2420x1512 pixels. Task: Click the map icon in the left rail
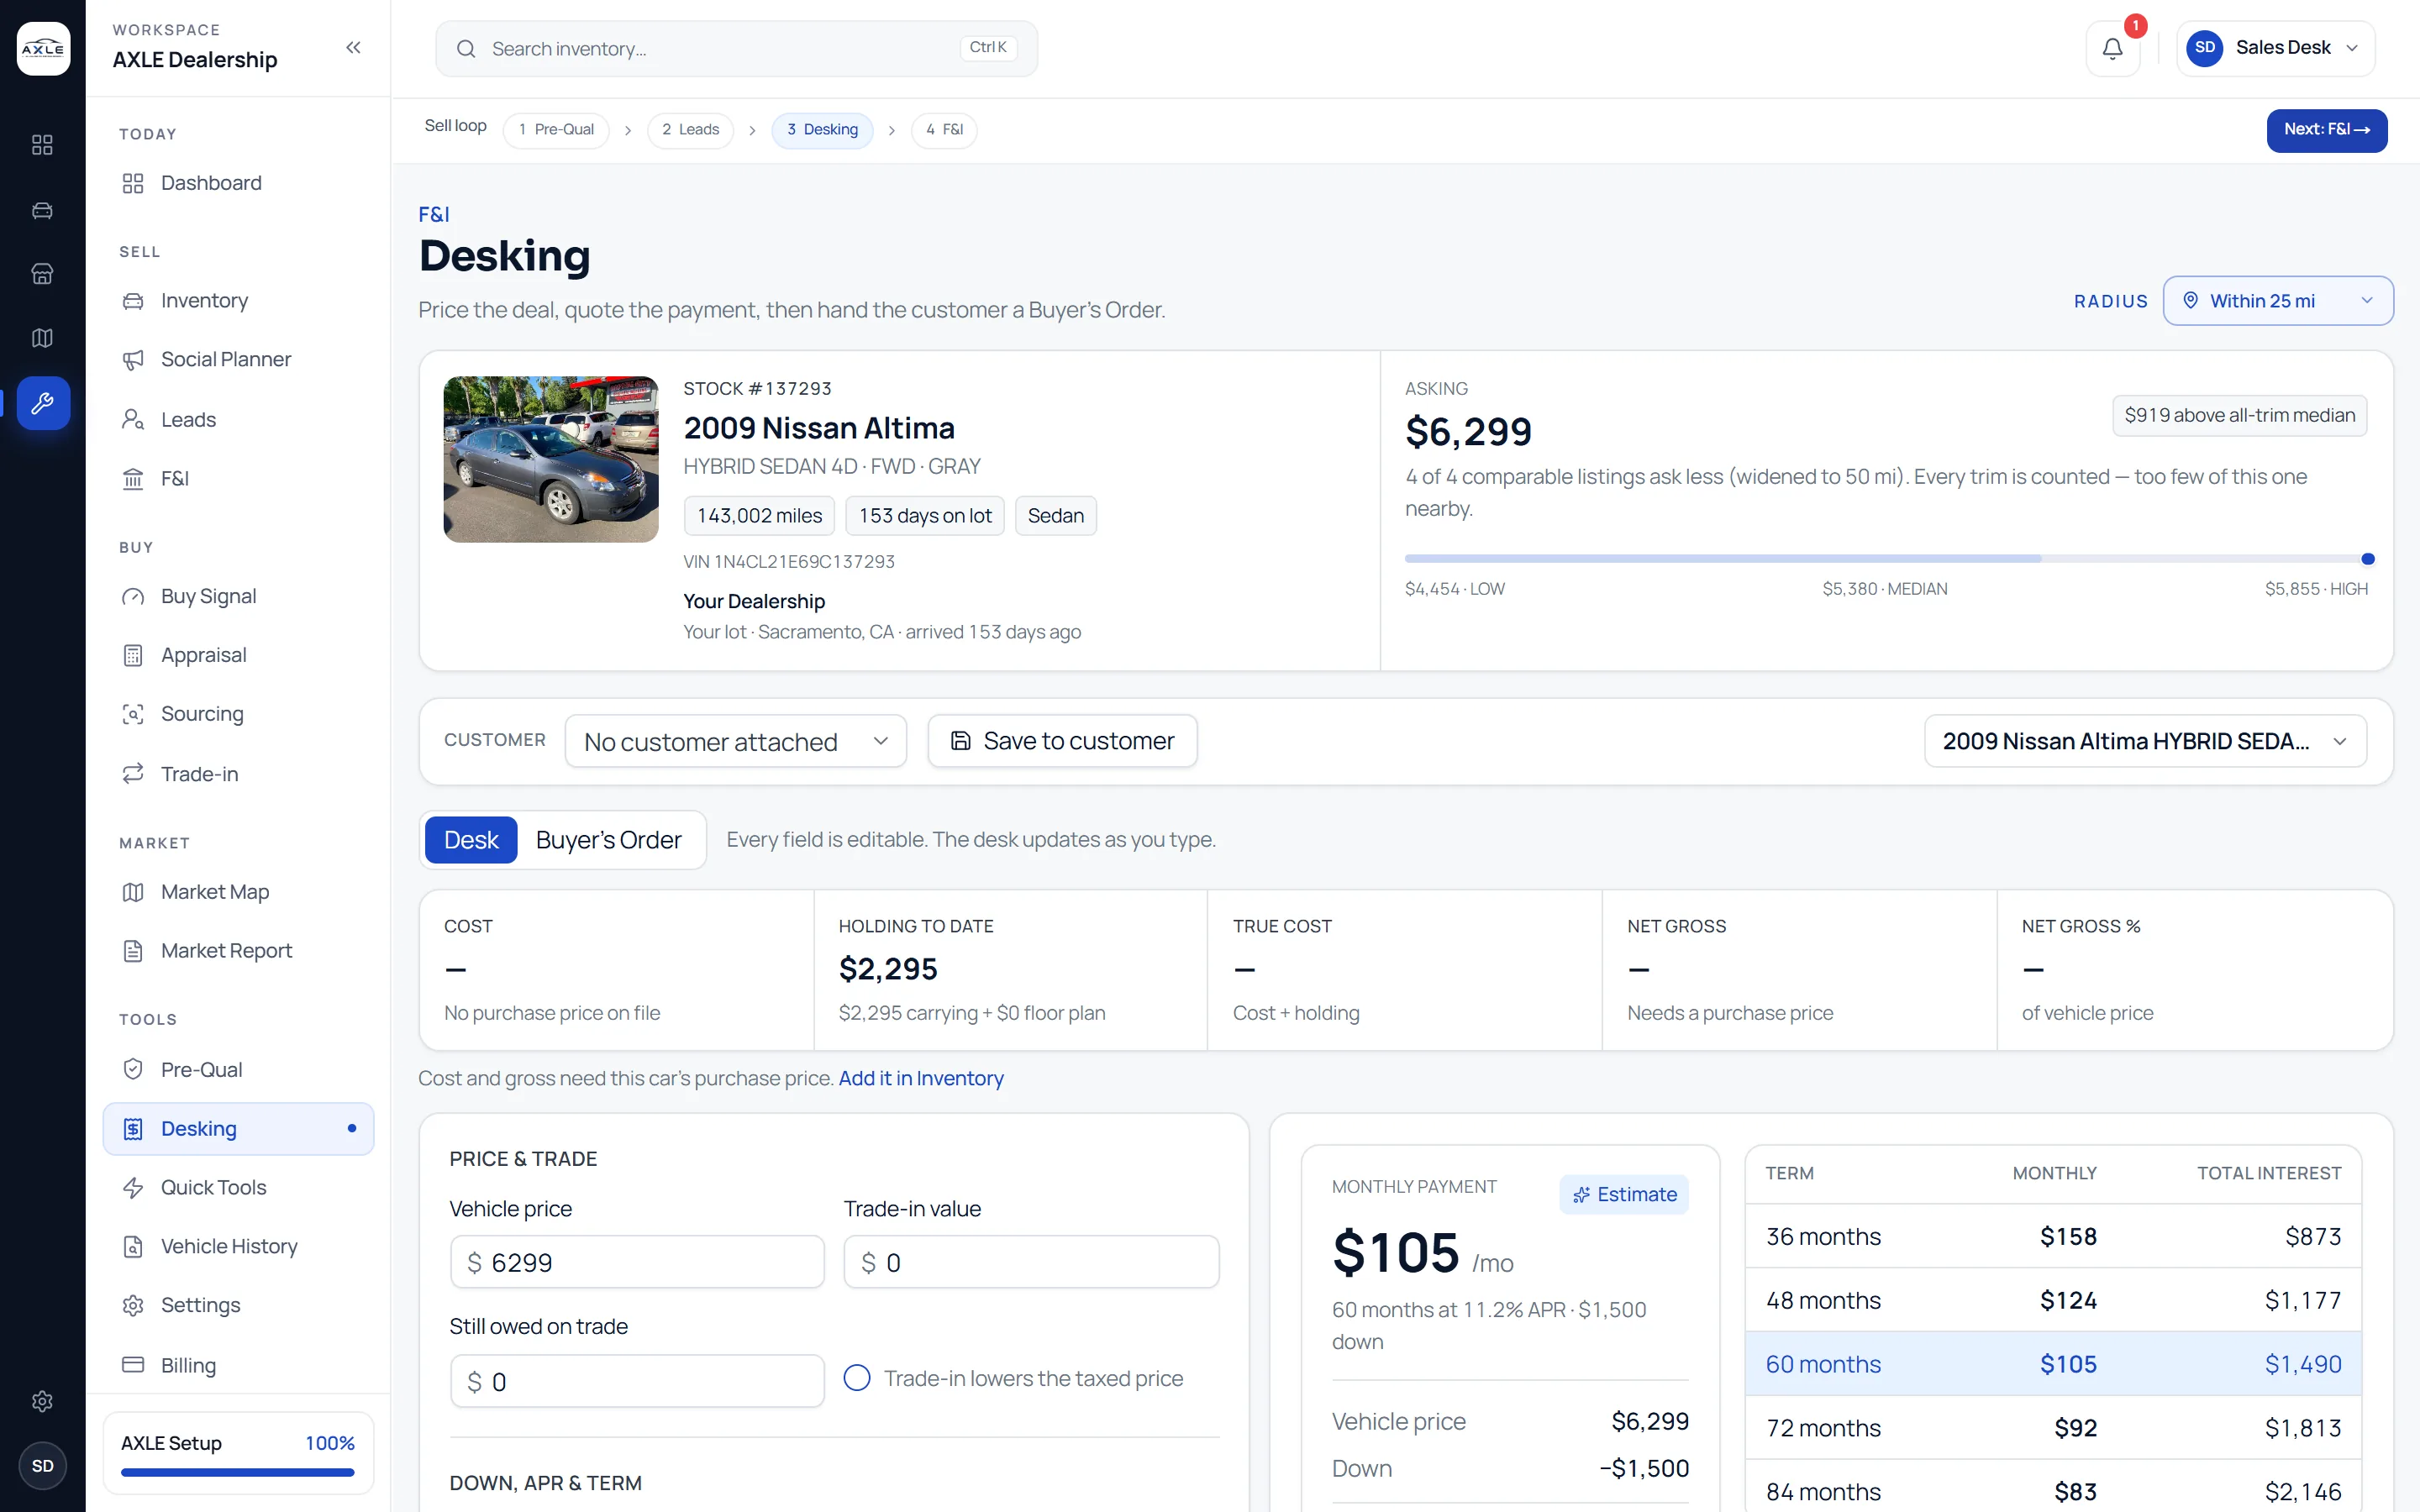tap(42, 338)
